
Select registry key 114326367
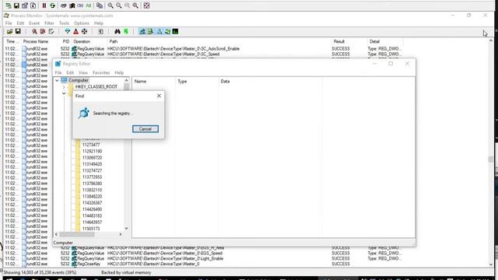pos(92,203)
